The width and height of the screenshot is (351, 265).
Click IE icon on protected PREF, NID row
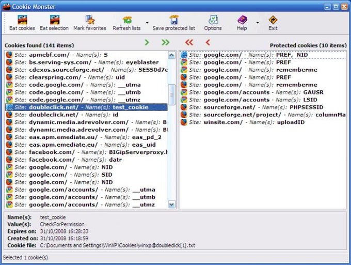click(x=184, y=55)
